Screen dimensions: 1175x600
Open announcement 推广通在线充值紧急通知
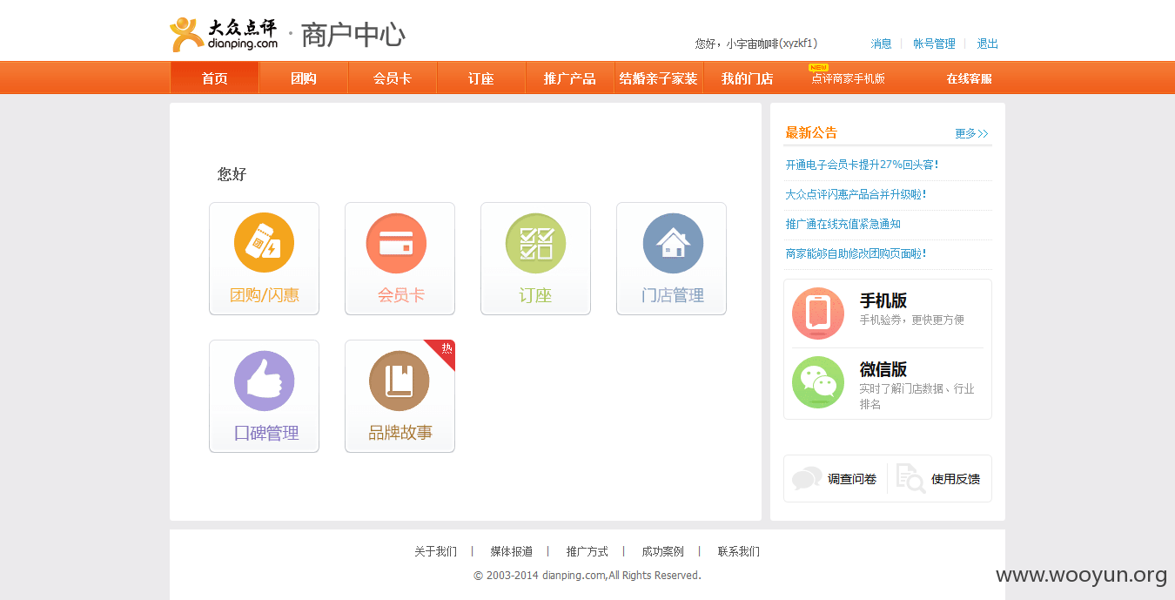pos(843,224)
